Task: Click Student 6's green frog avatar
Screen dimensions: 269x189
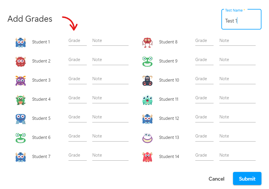Action: pyautogui.click(x=20, y=137)
